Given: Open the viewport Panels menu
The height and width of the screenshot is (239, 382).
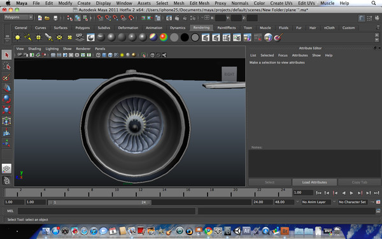Looking at the screenshot, I should click(100, 49).
